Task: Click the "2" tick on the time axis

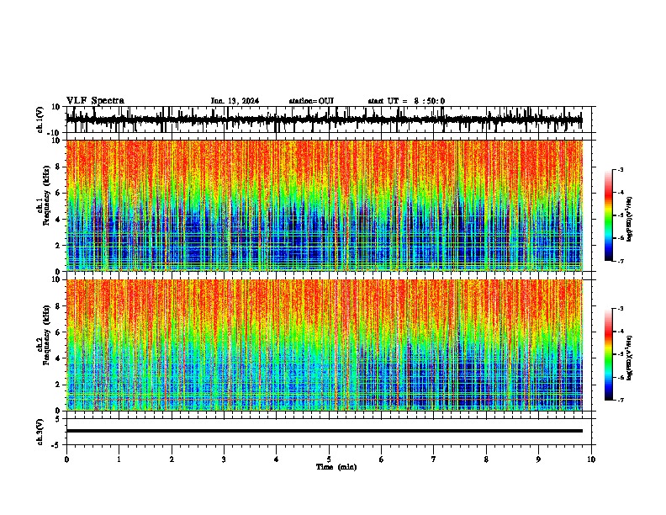Action: coord(172,459)
